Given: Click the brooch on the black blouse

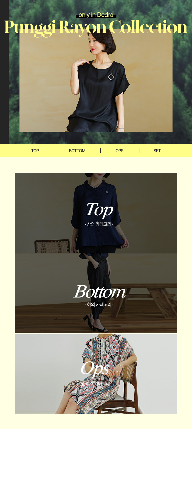Looking at the screenshot, I should coord(111,77).
